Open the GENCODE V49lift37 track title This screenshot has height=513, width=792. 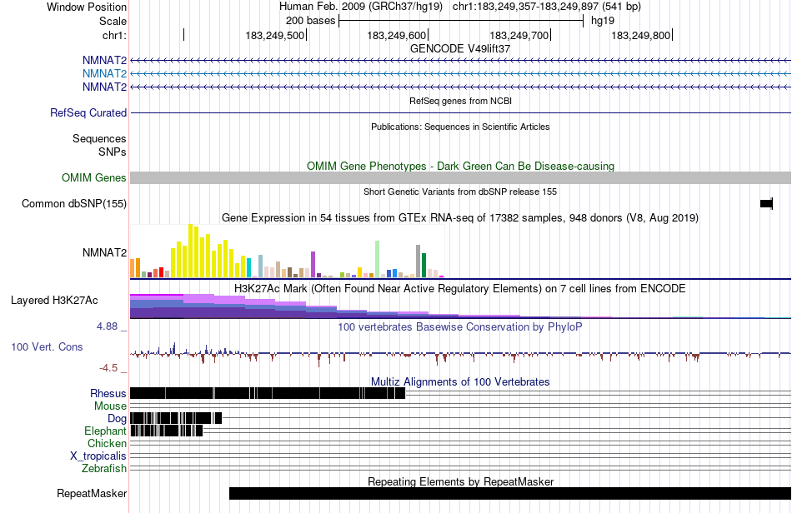coord(459,49)
